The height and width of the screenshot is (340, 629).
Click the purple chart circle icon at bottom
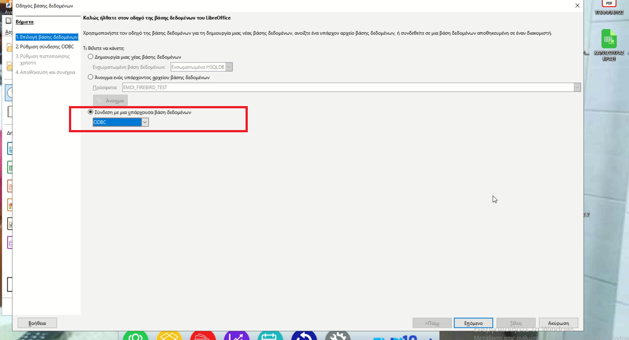click(x=237, y=336)
